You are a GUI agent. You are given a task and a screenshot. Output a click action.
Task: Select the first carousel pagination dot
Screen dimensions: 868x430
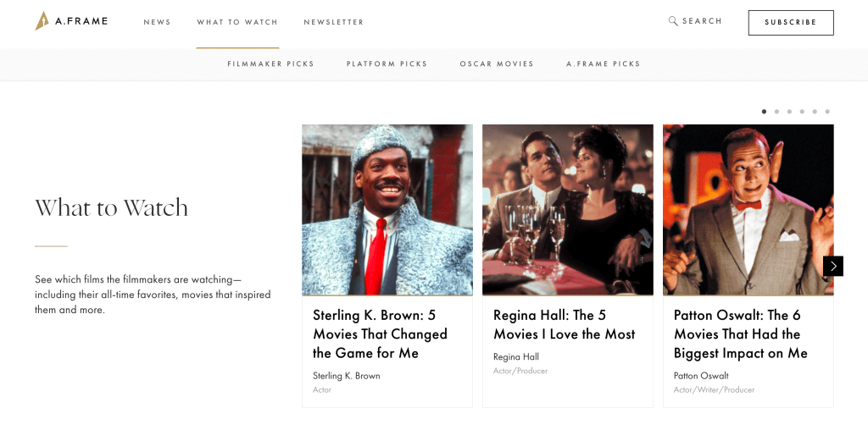point(764,112)
